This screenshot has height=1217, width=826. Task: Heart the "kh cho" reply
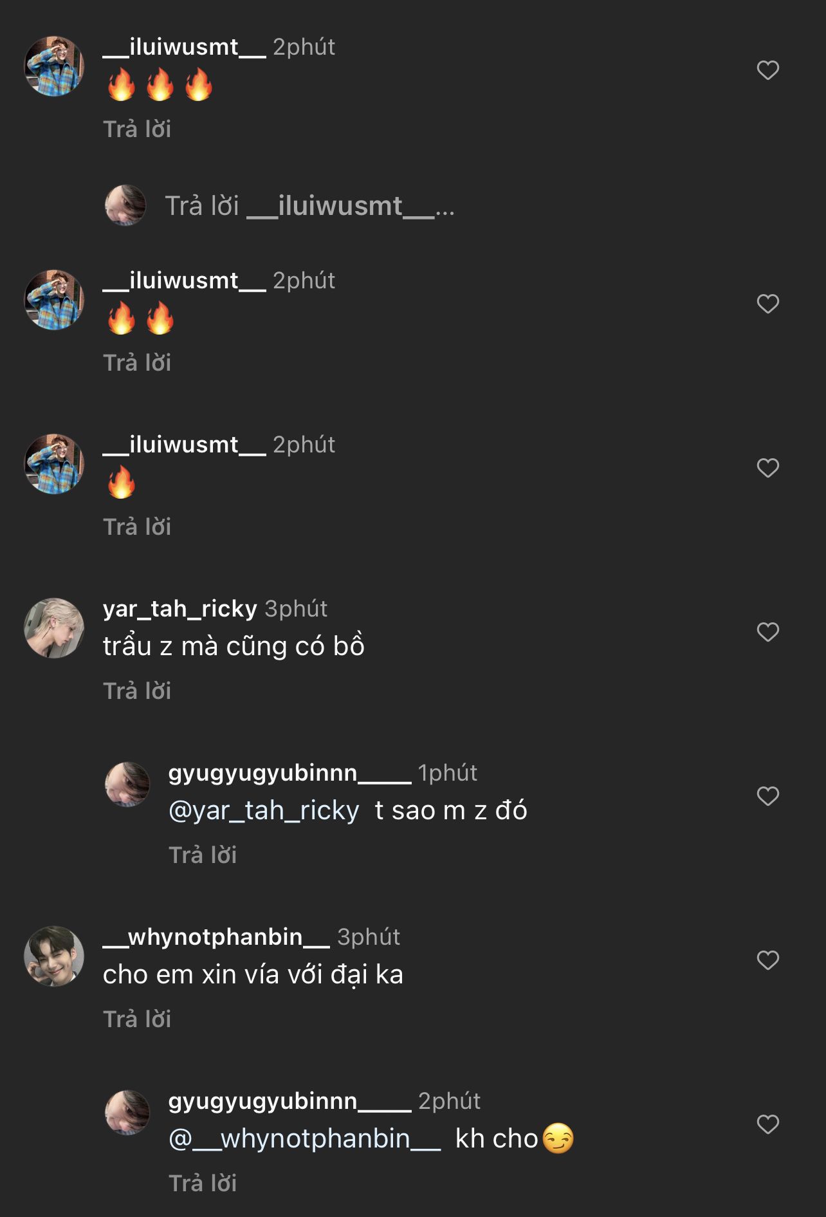pos(767,1124)
